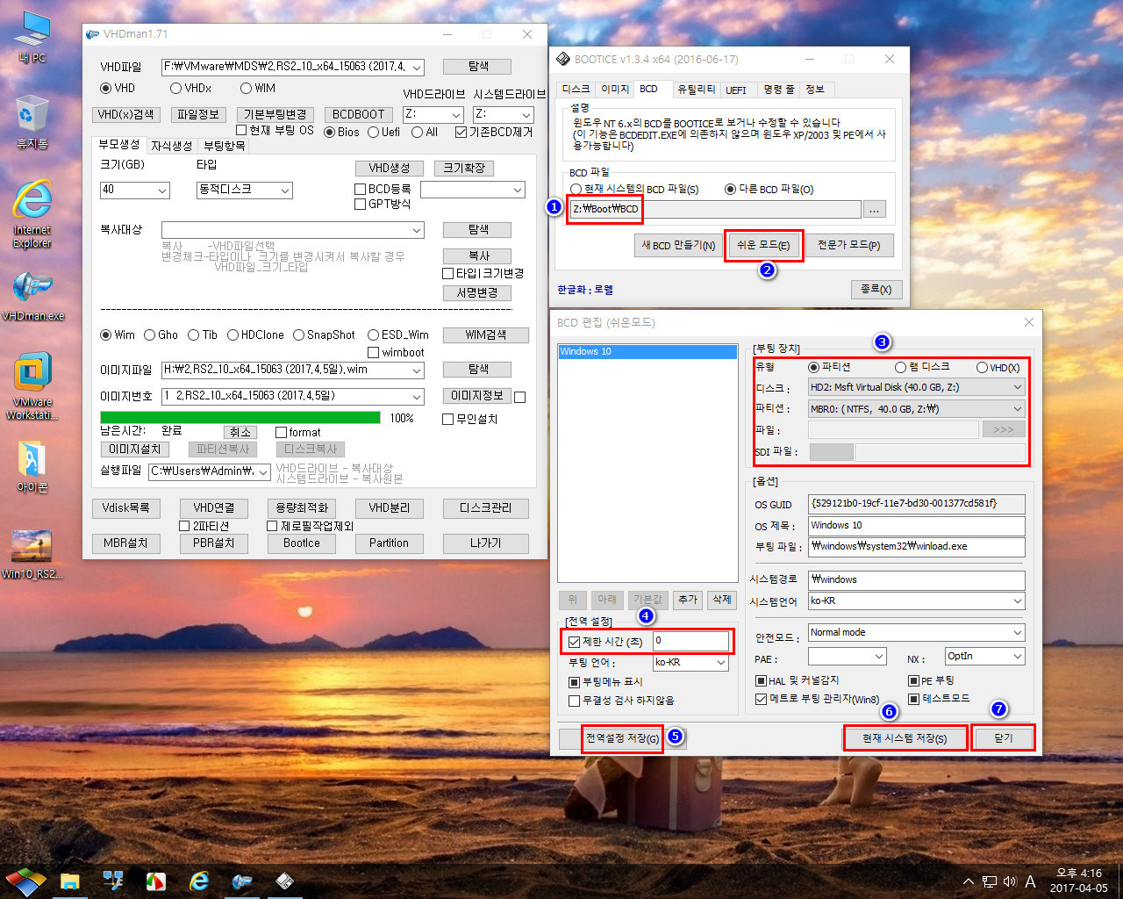This screenshot has width=1123, height=899.
Task: Open the 파티션 MBR0 NTFS dropdown
Action: 1017,408
